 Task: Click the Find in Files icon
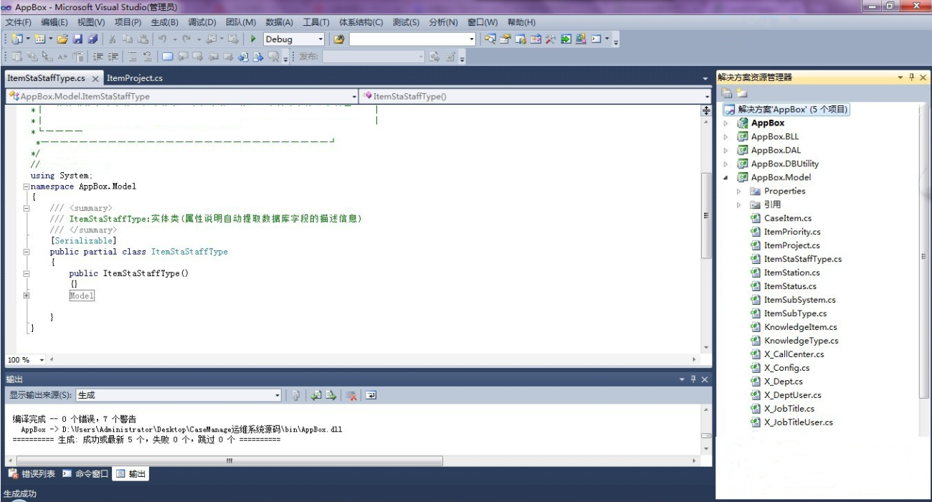coord(339,39)
